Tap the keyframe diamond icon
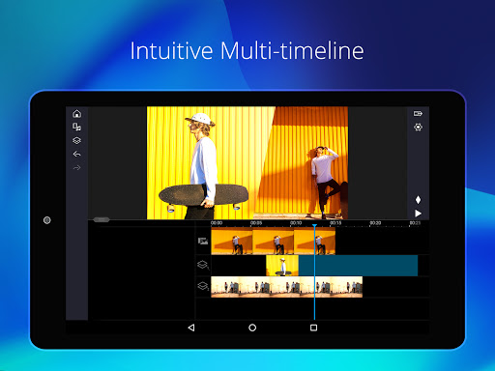 pos(418,200)
